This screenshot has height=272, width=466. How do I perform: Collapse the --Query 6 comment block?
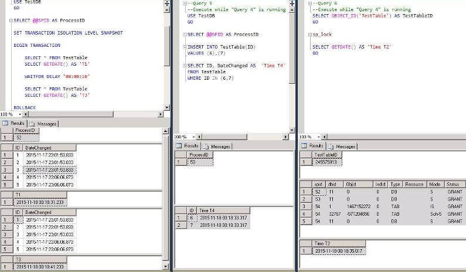[310, 4]
